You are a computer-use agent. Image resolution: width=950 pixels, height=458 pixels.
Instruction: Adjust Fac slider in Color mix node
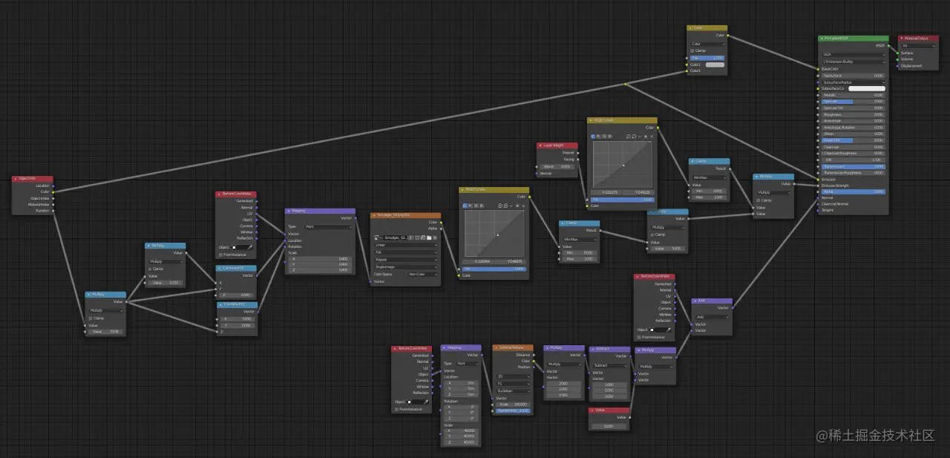[707, 58]
